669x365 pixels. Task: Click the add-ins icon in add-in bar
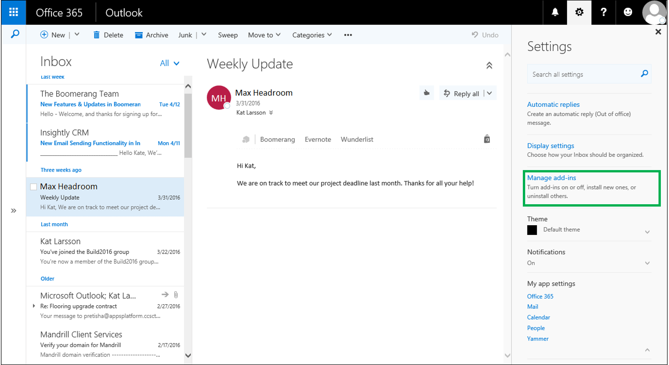pyautogui.click(x=246, y=139)
